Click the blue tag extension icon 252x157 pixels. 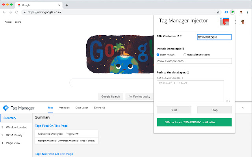point(226,12)
